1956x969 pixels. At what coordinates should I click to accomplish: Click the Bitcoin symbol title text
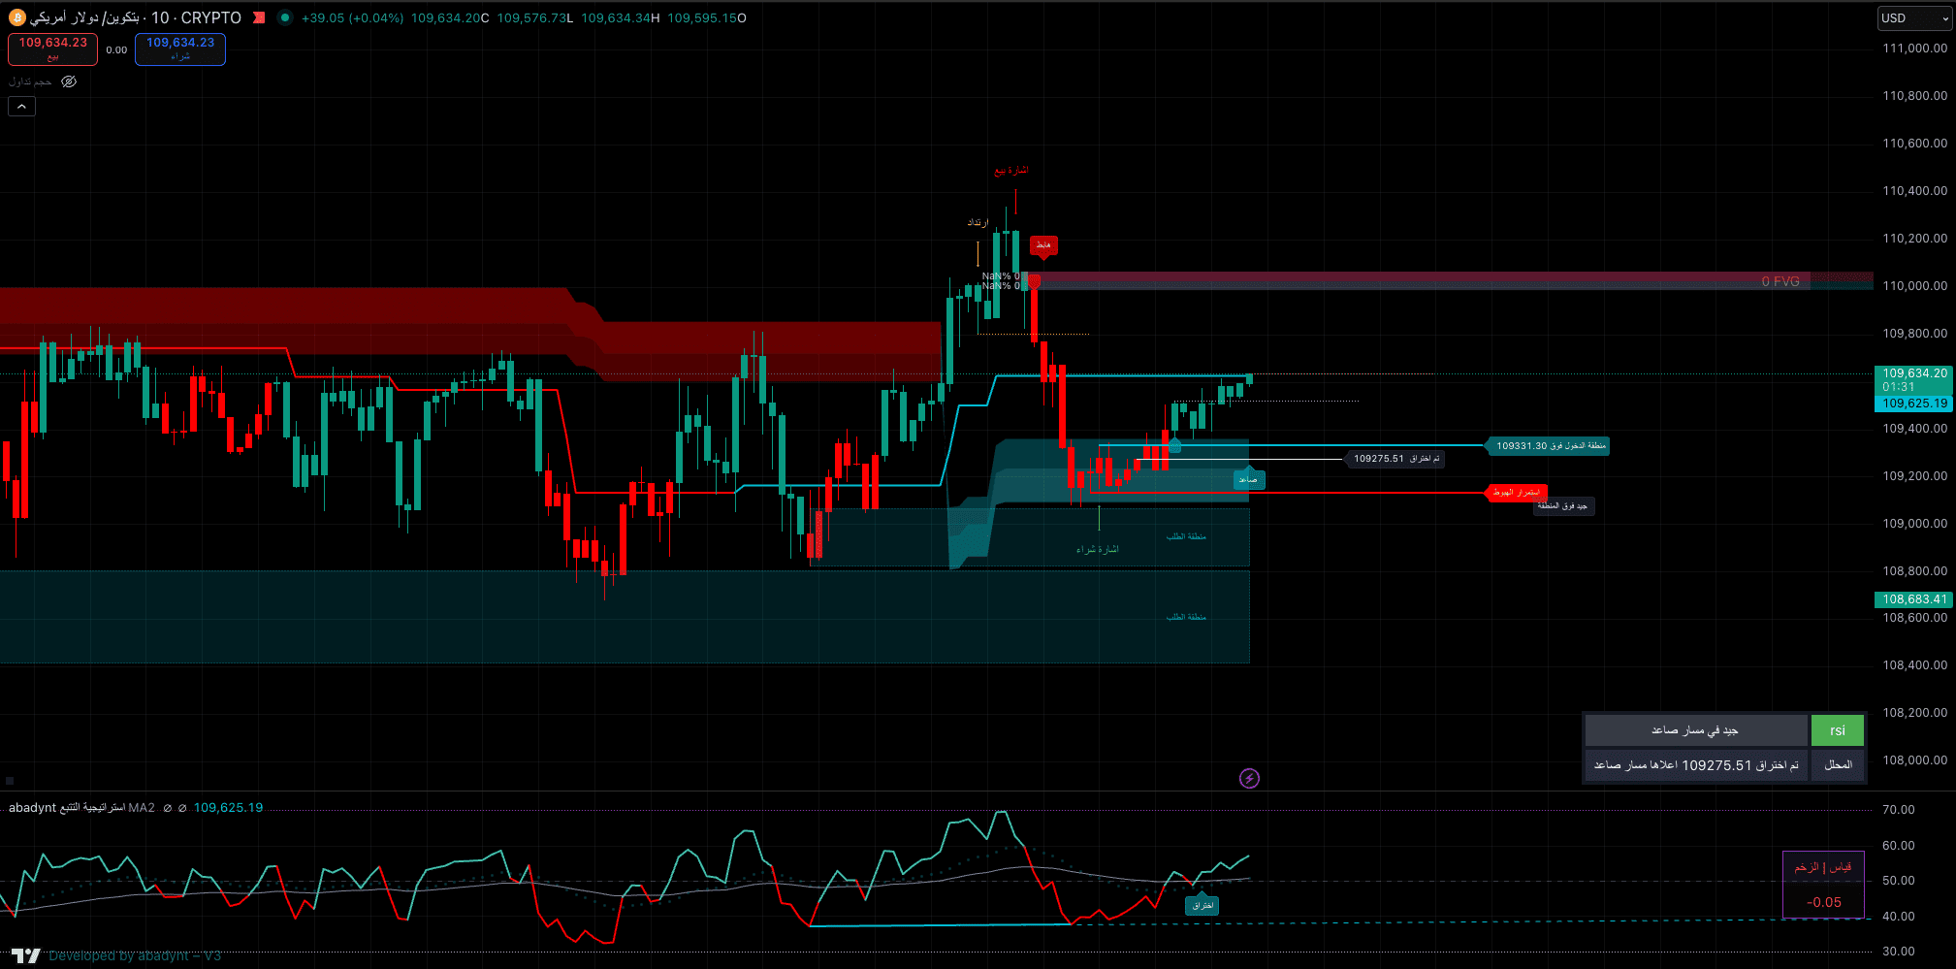136,17
